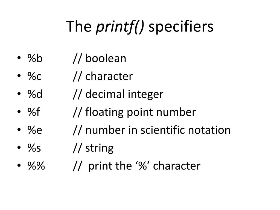Click the '// character' comment on %c line
Viewport: 280px width, 210px height.
[103, 76]
